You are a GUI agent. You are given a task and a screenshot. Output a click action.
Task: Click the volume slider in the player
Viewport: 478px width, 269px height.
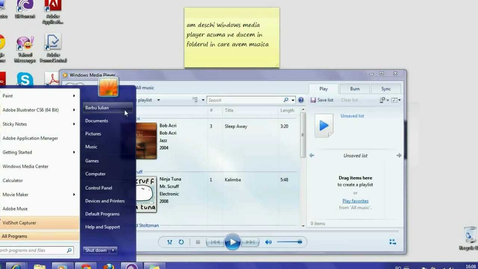289,242
